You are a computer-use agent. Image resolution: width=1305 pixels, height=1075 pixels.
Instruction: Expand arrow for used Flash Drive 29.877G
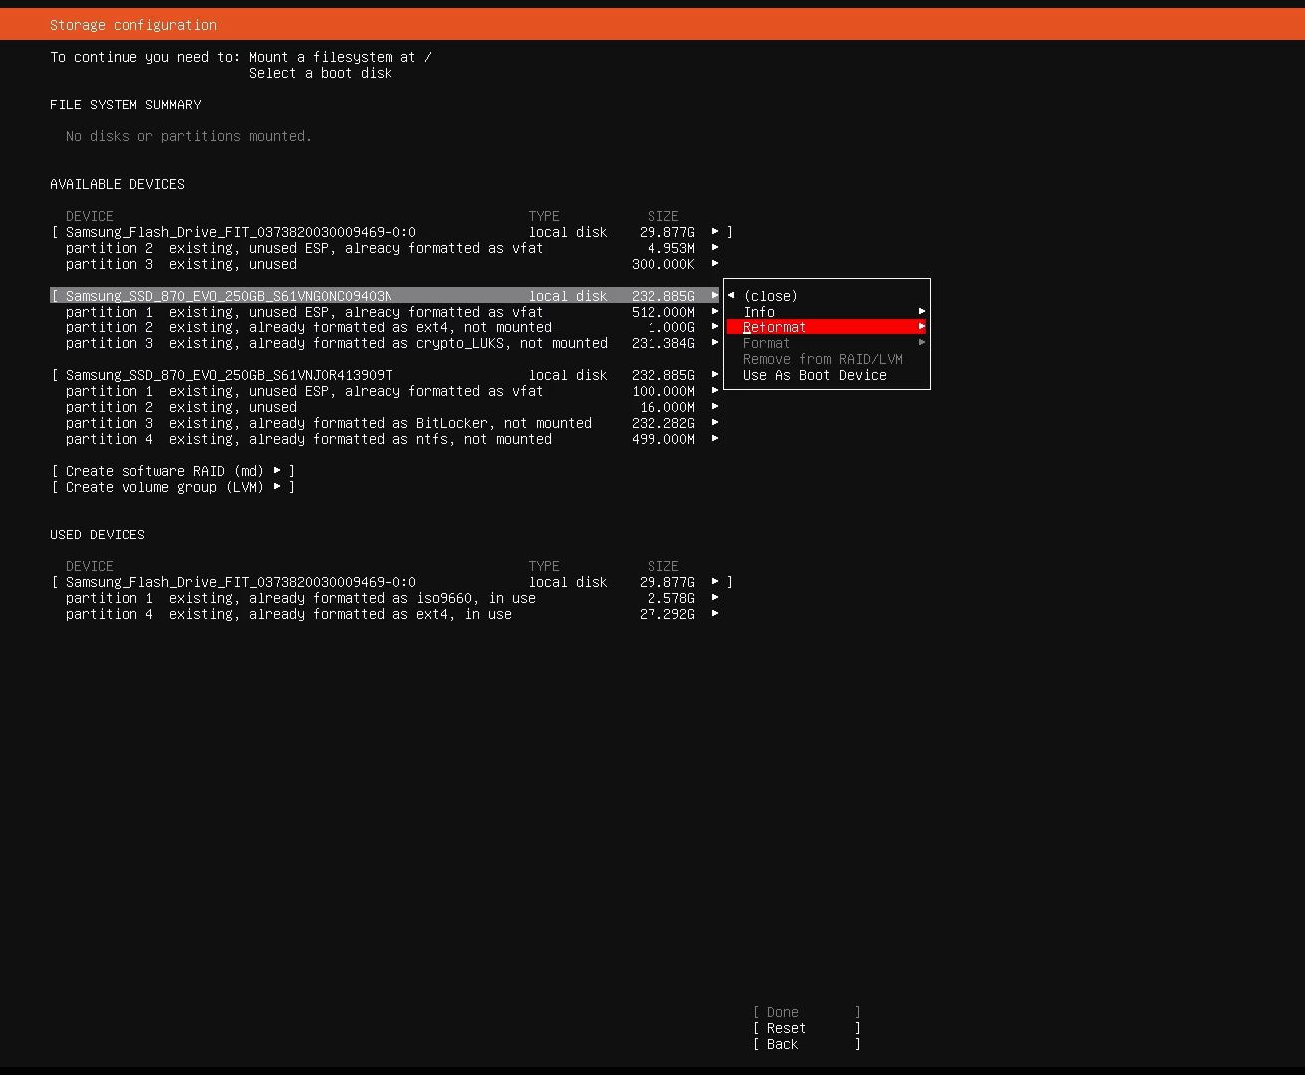tap(715, 582)
